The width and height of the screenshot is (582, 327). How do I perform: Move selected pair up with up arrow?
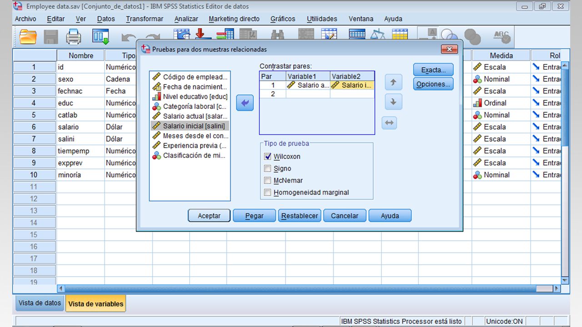tap(393, 83)
